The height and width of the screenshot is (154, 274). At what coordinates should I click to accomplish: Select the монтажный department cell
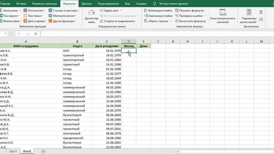coord(77,133)
